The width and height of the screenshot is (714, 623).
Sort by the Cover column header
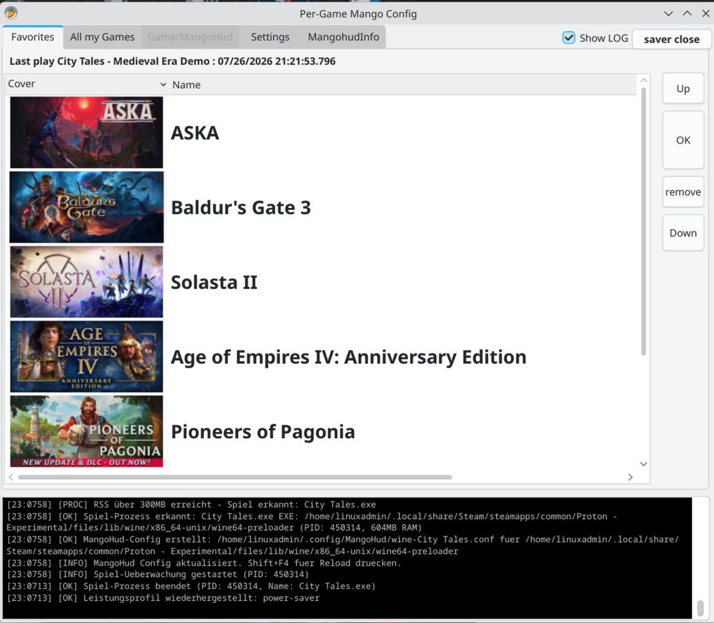(87, 84)
